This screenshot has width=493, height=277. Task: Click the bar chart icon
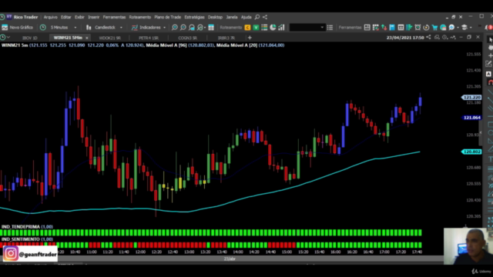[281, 28]
